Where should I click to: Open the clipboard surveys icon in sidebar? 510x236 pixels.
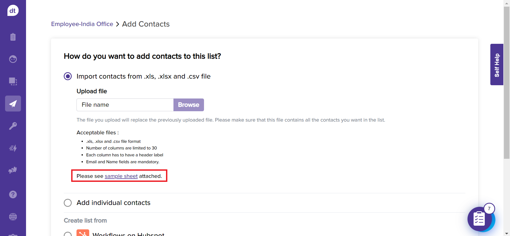point(13,37)
